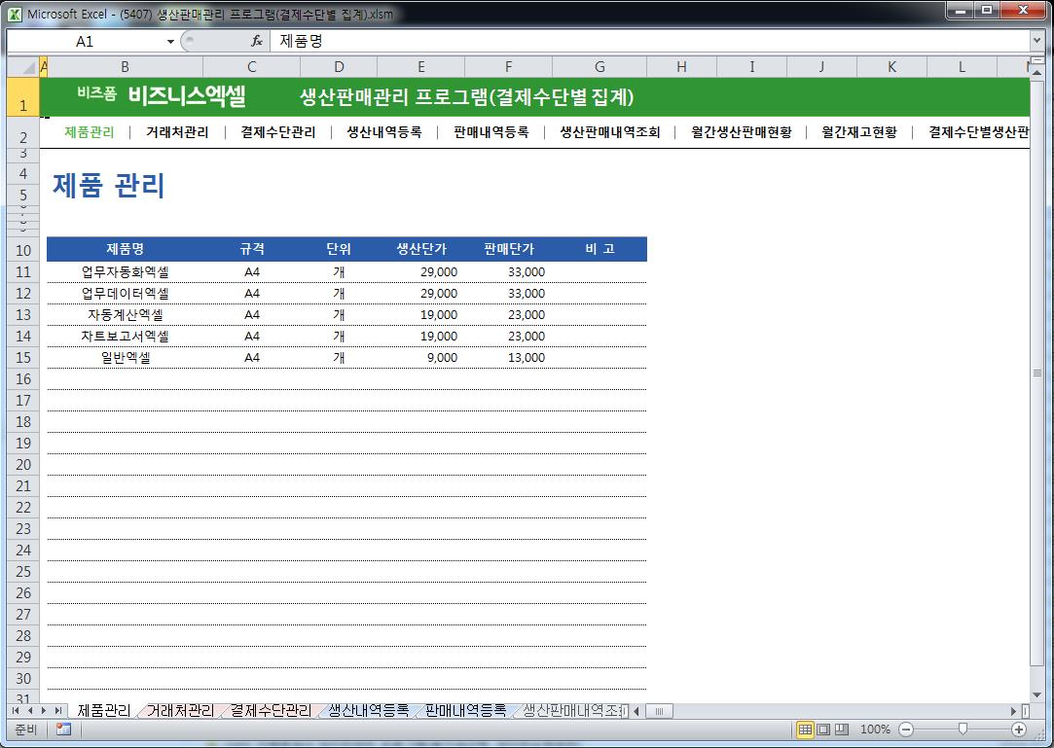Viewport: 1054px width, 748px height.
Task: Click the 월간재고현황 navigation link
Action: click(859, 133)
